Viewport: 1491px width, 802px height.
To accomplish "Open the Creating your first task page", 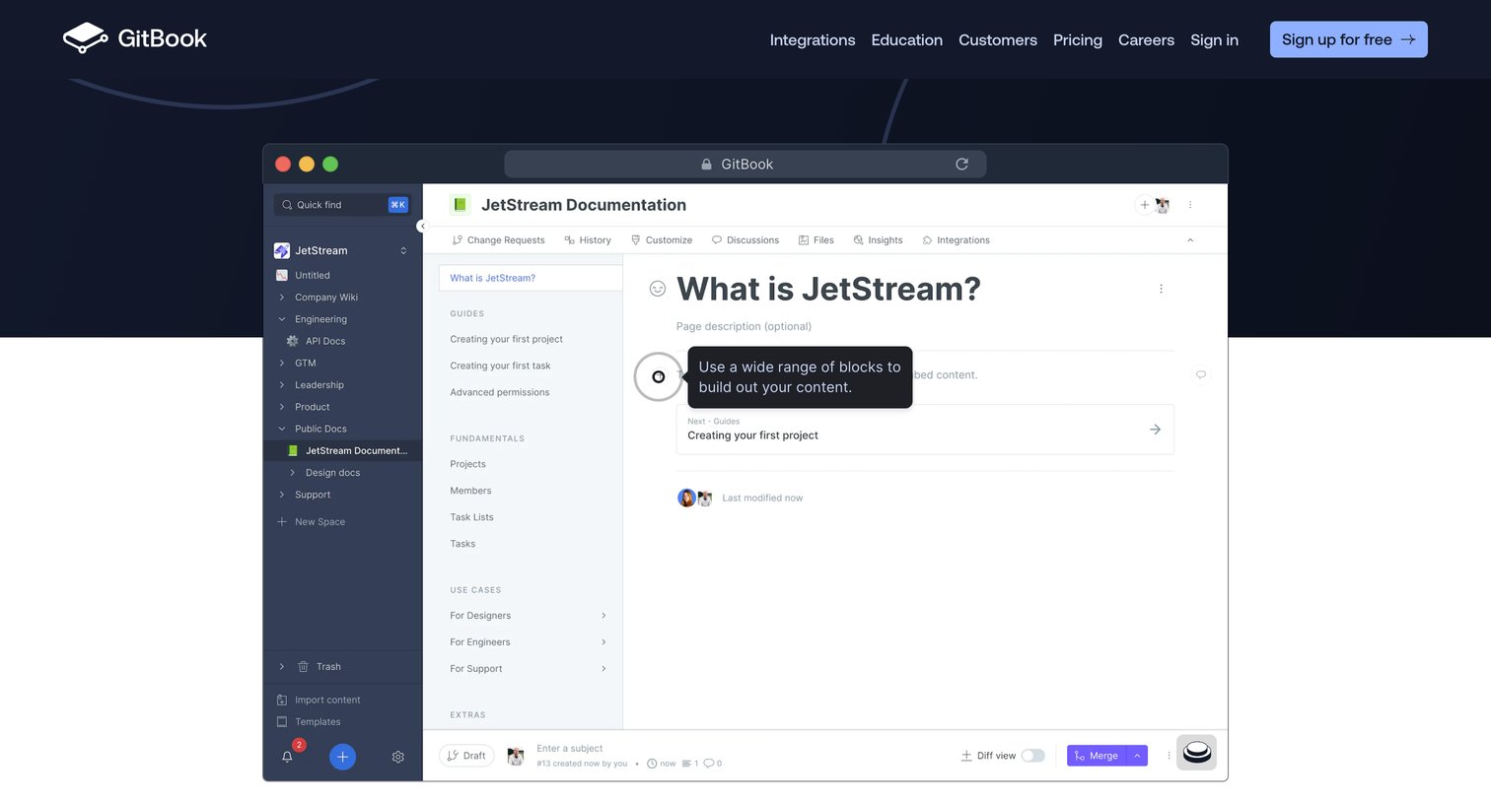I will pyautogui.click(x=500, y=366).
